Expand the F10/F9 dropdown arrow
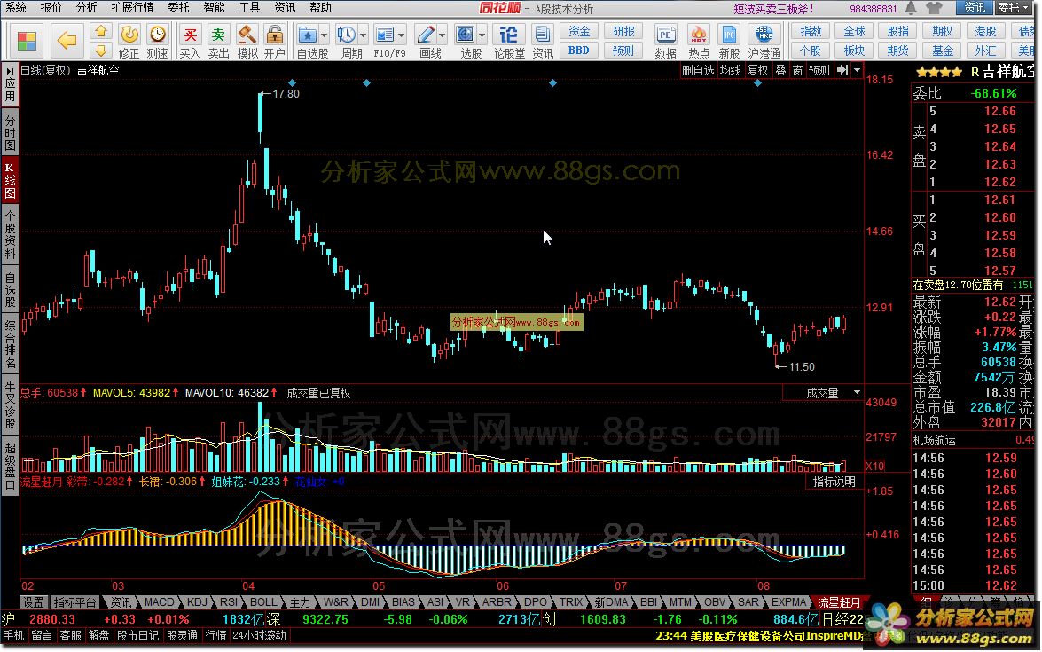Viewport: 1042px width, 652px height. click(402, 35)
